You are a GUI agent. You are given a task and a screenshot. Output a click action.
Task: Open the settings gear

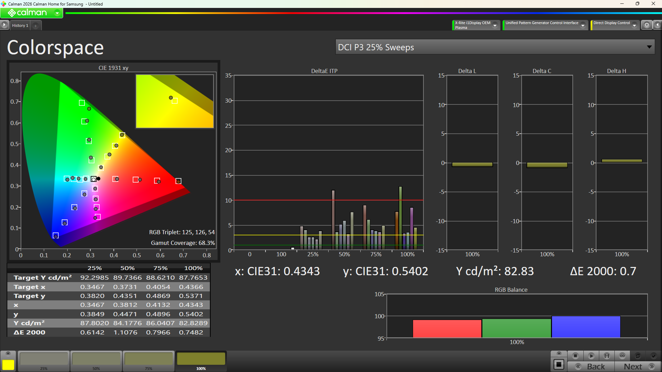[647, 25]
